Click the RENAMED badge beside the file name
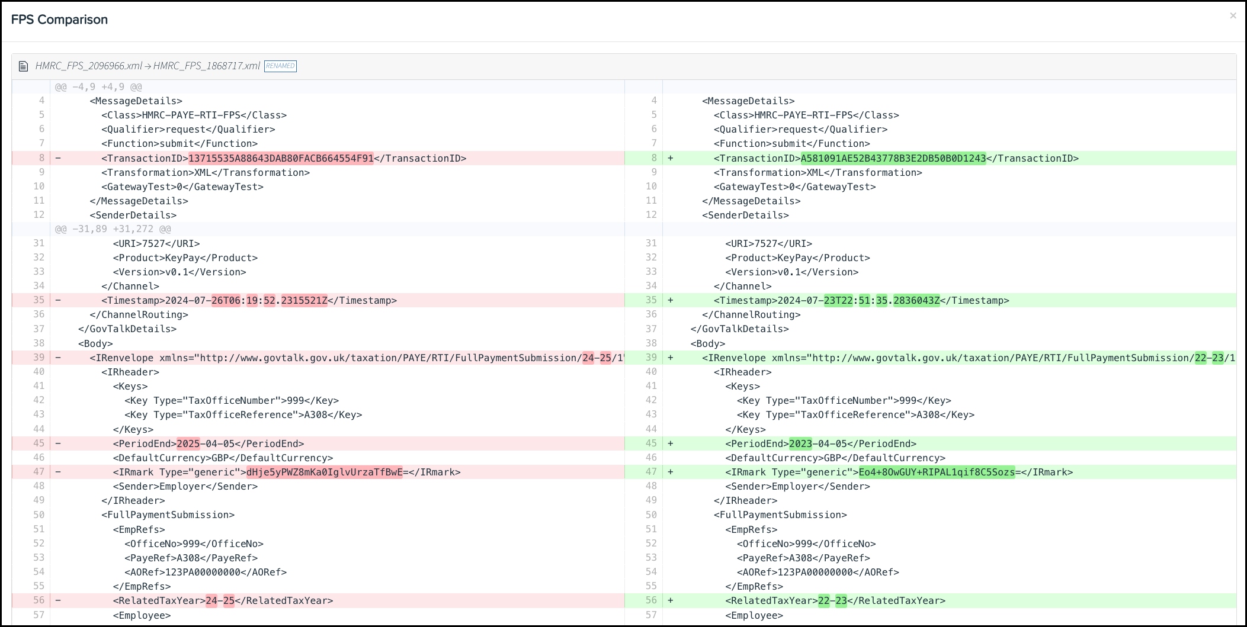The width and height of the screenshot is (1247, 627). tap(280, 66)
